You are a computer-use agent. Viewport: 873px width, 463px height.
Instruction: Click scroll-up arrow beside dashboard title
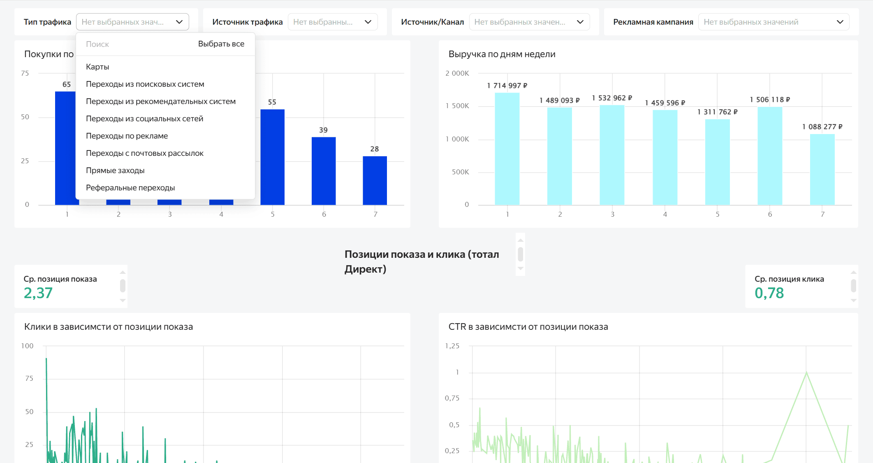pos(521,241)
